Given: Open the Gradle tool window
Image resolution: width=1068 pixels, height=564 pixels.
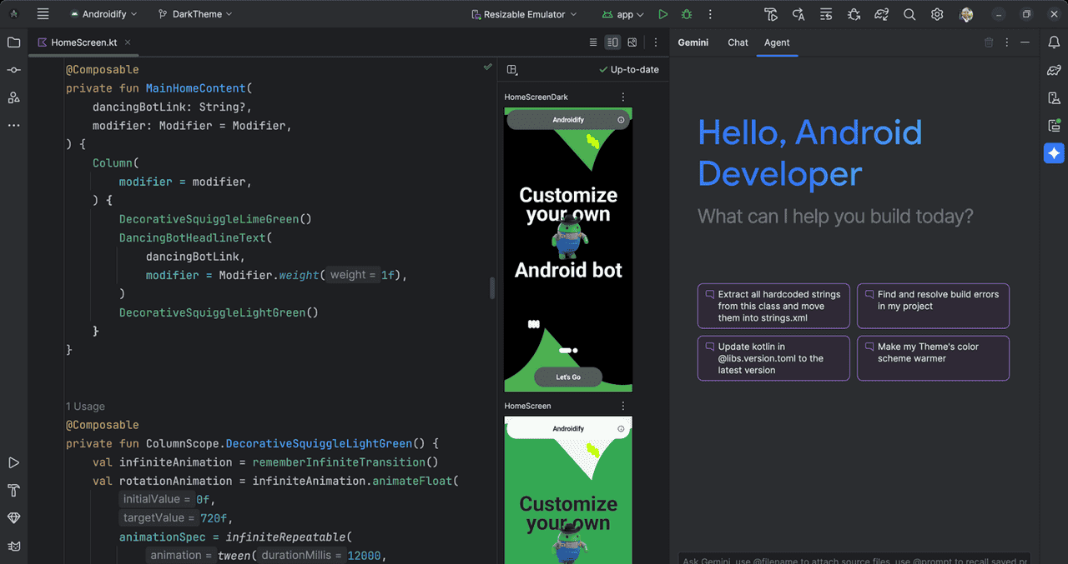Looking at the screenshot, I should coord(1054,70).
